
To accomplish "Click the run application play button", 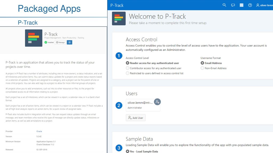I will pyautogui.click(x=70, y=42).
